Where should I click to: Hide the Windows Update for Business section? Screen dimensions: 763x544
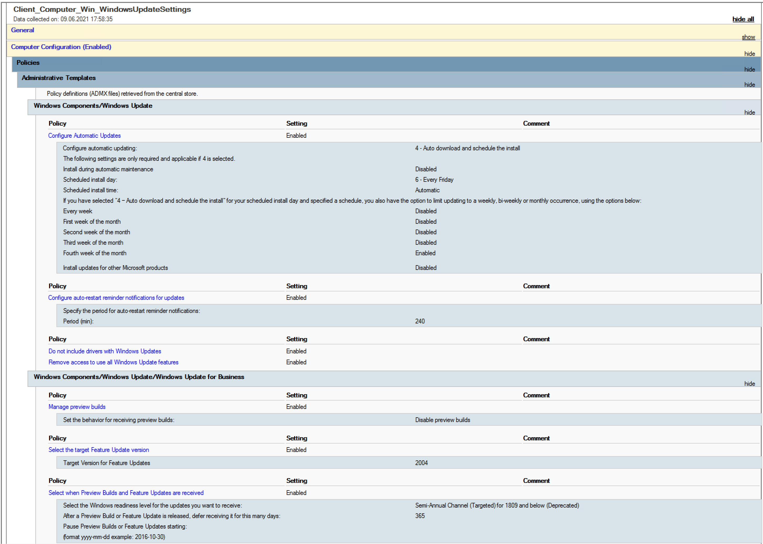point(749,383)
